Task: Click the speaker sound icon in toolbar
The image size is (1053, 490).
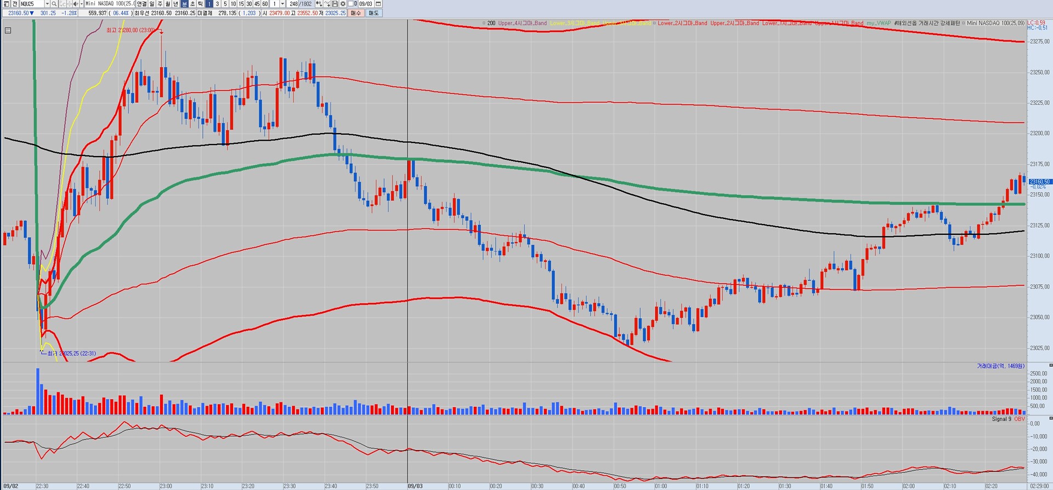Action: click(x=76, y=4)
